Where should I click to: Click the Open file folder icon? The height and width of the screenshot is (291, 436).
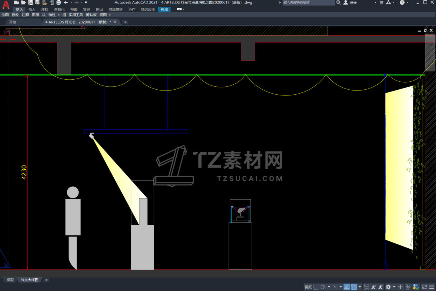click(x=24, y=2)
